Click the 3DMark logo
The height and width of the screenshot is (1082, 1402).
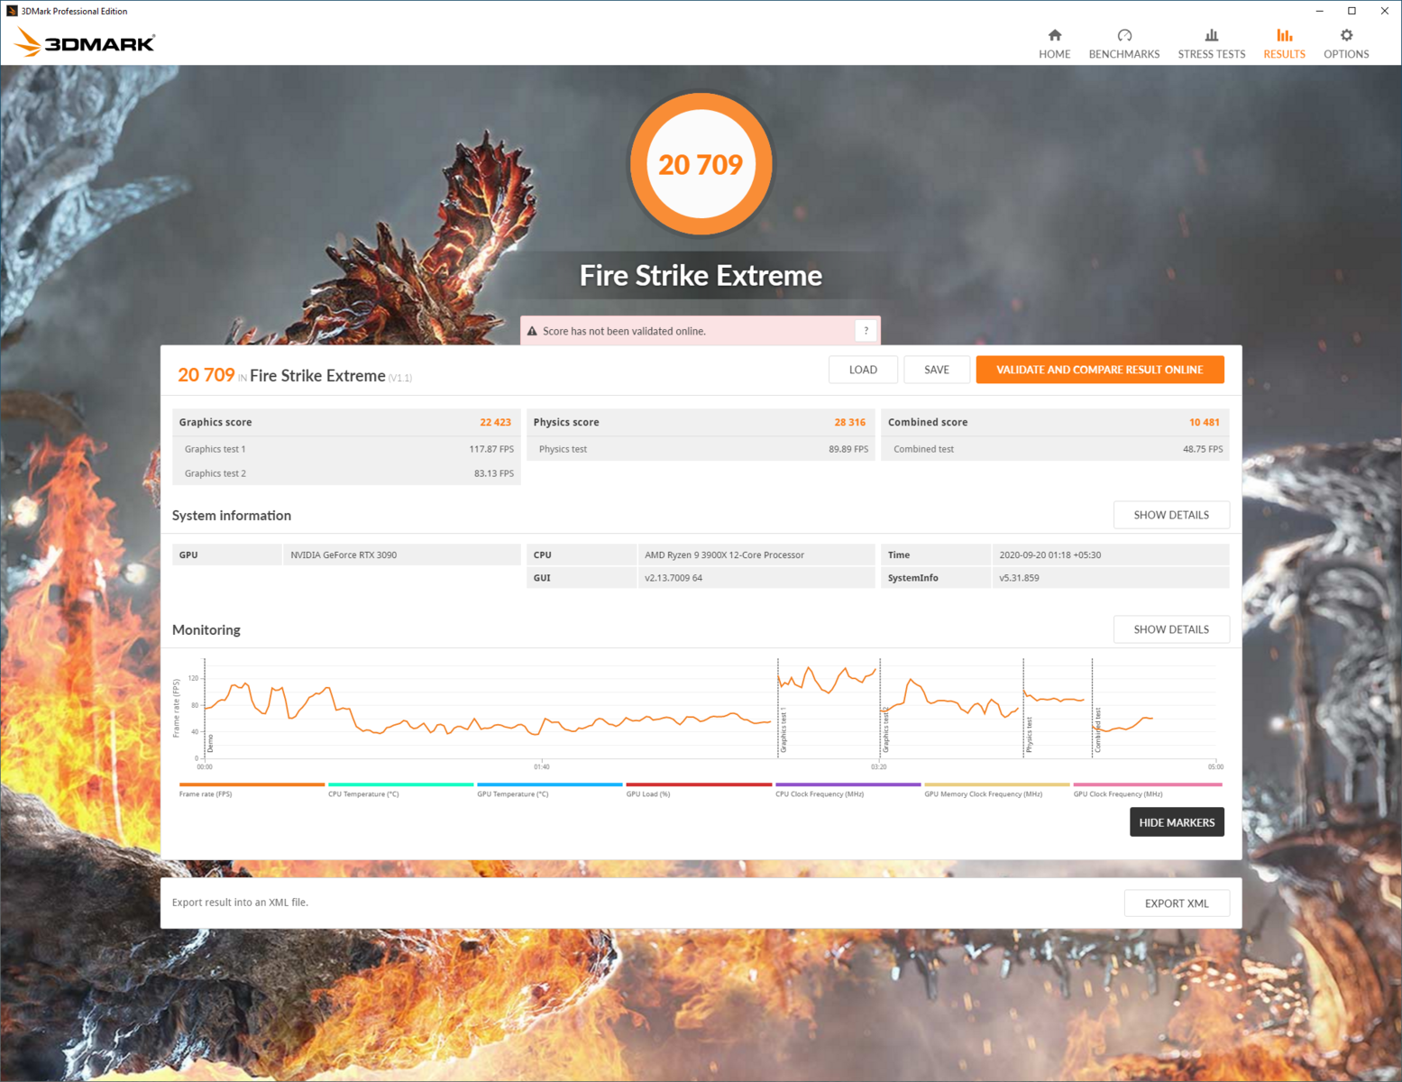pyautogui.click(x=85, y=41)
